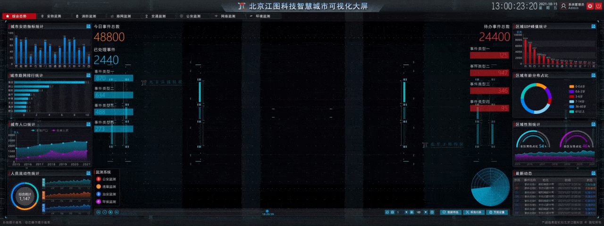The width and height of the screenshot is (604, 226).
Task: Click the first icon in bottom toolbar
Action: click(387, 212)
